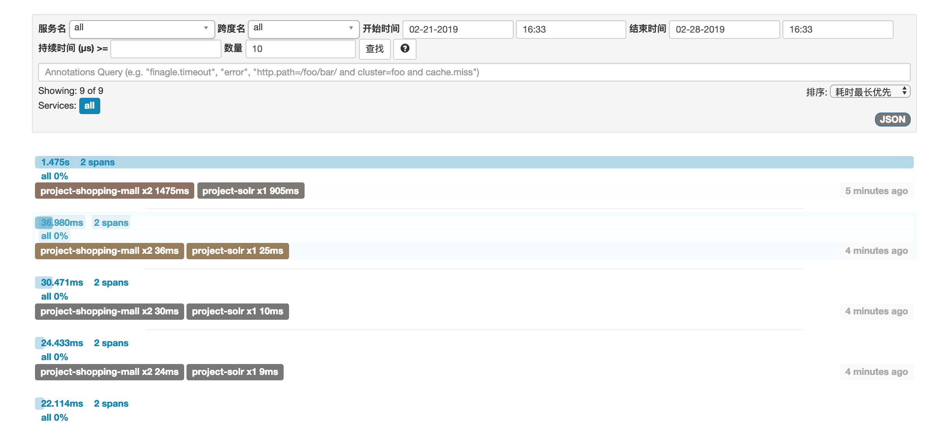The image size is (934, 423).
Task: Click the start date field 02-21-2019
Action: (x=458, y=29)
